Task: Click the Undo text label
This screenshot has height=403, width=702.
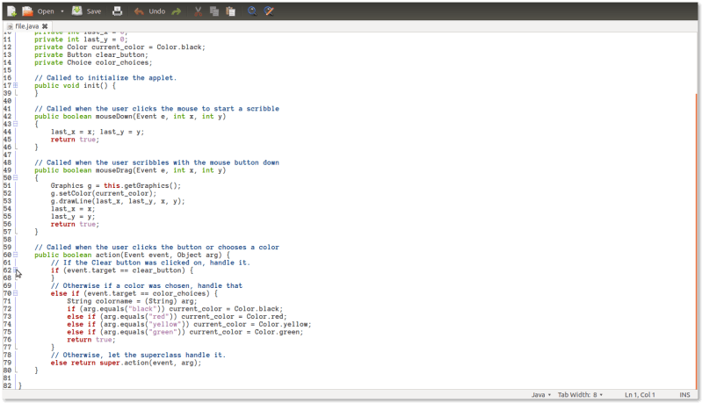Action: (x=156, y=11)
